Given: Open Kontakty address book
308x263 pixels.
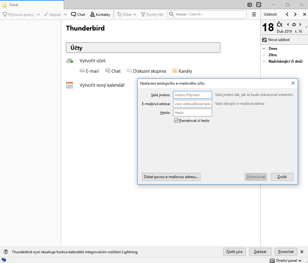Looking at the screenshot, I should 100,15.
